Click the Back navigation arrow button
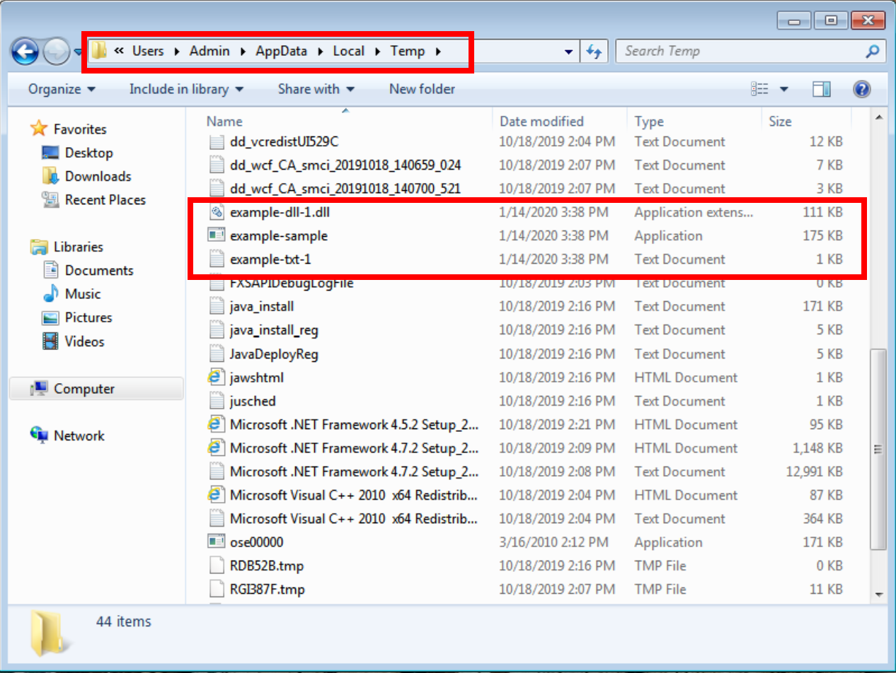 tap(25, 51)
